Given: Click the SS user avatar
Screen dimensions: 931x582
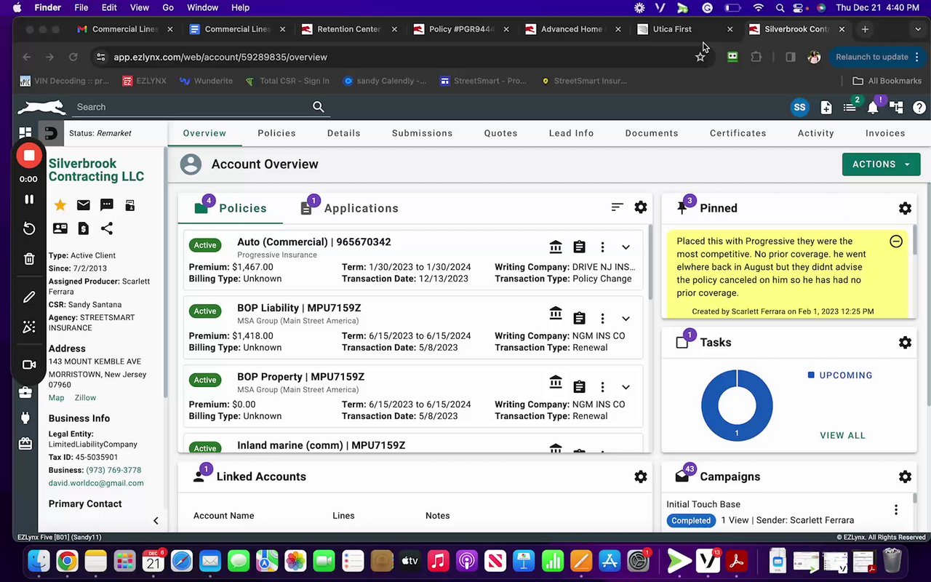Looking at the screenshot, I should [800, 107].
